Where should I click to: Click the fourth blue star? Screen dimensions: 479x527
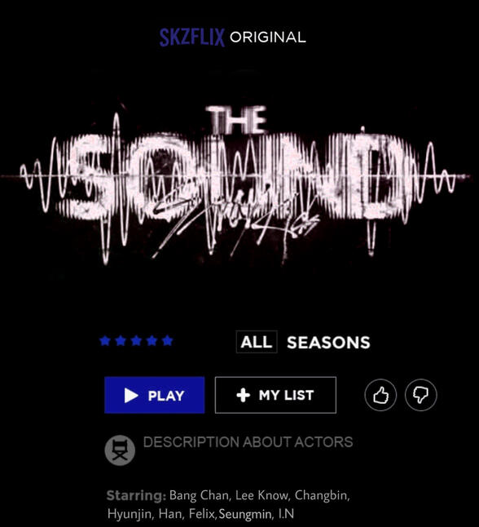pos(152,341)
